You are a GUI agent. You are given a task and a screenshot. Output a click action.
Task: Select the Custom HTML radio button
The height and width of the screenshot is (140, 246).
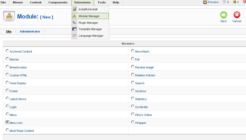pos(7,74)
